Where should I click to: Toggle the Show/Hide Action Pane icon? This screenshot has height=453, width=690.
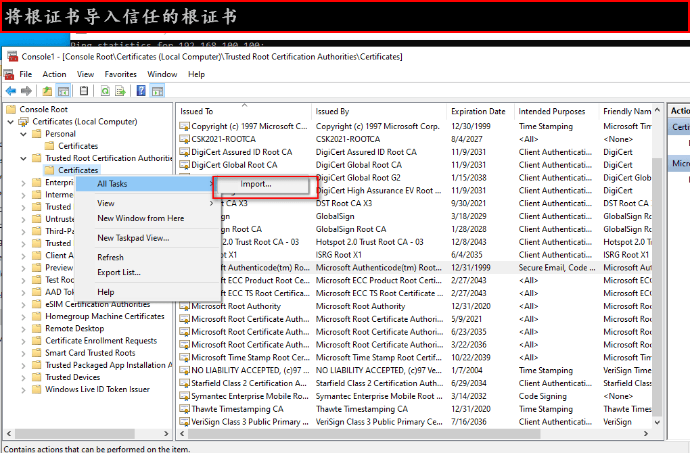point(158,91)
